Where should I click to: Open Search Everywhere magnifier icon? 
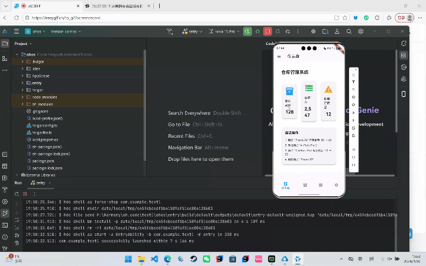tap(349, 31)
